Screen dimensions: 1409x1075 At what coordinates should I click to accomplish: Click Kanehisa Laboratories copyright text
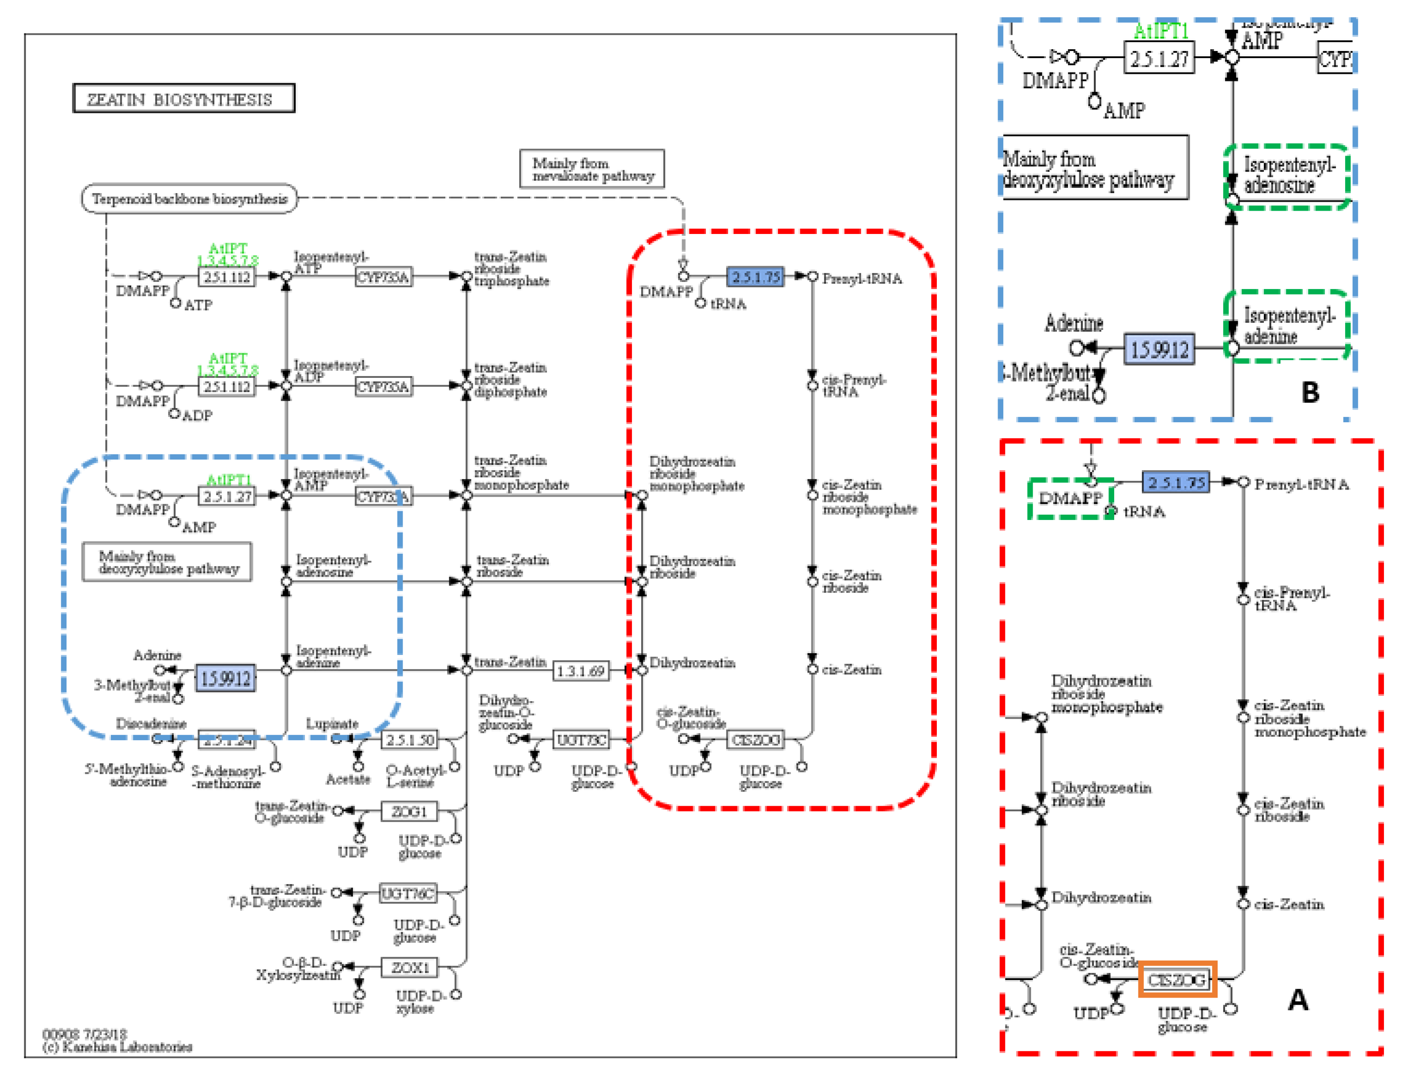pyautogui.click(x=118, y=1047)
